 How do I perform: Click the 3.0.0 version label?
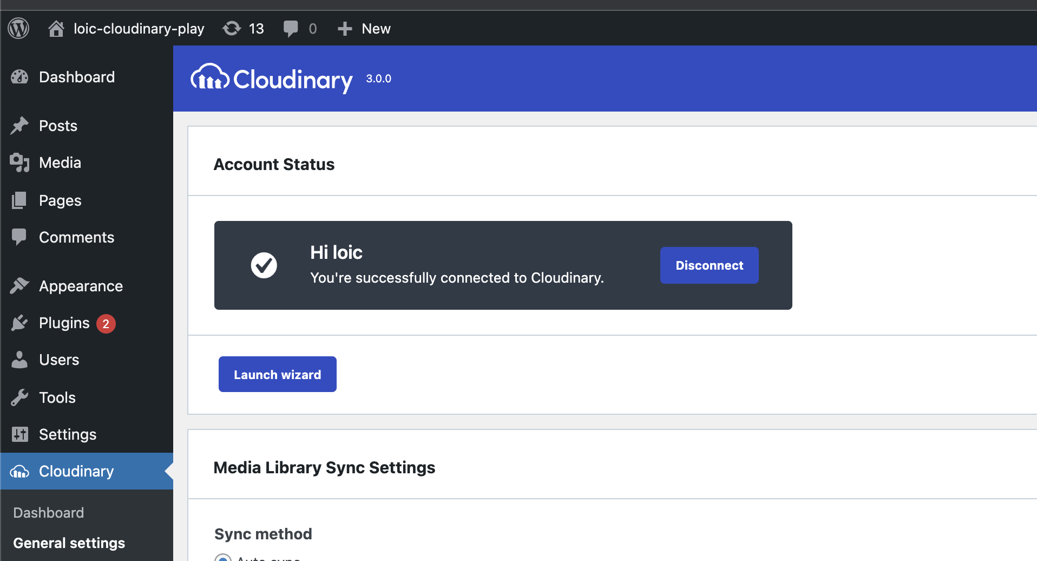379,79
